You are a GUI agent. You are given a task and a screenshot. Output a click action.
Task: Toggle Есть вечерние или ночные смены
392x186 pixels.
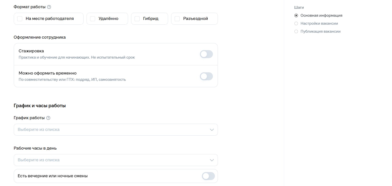pos(208,176)
